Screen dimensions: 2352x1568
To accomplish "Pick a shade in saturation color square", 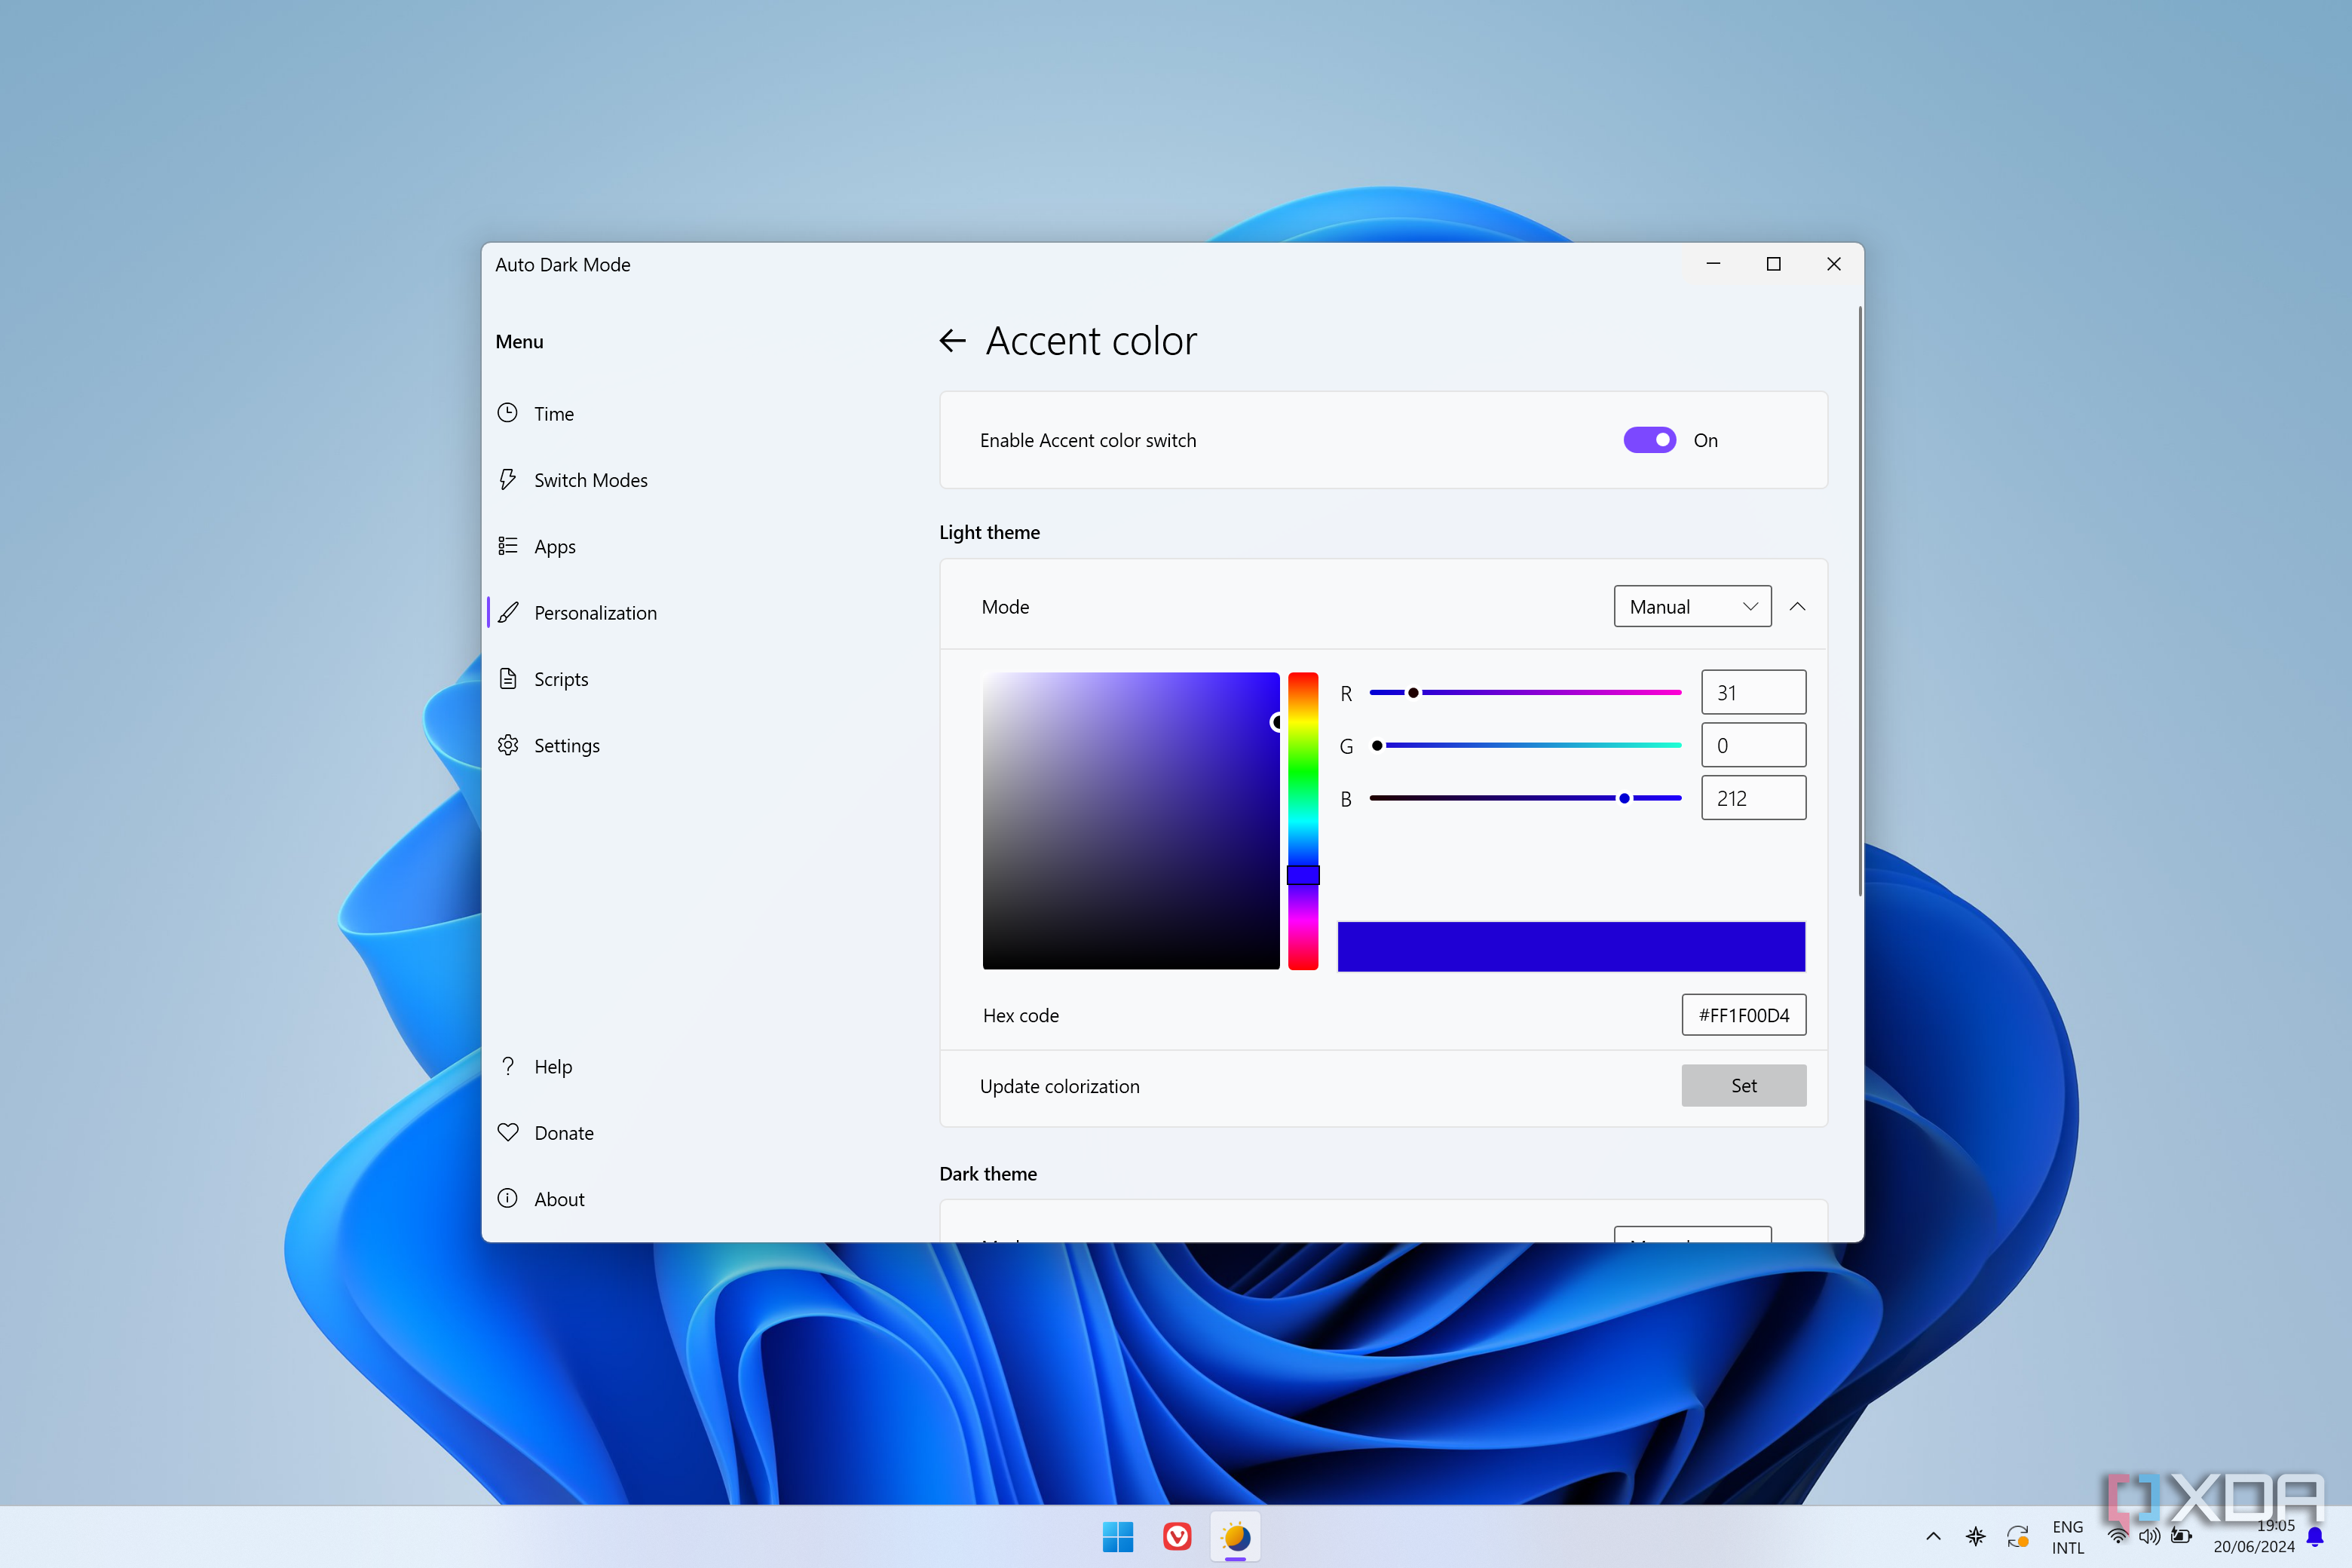I will (x=1131, y=821).
